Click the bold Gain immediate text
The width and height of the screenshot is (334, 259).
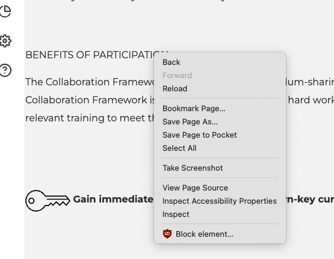pos(113,200)
